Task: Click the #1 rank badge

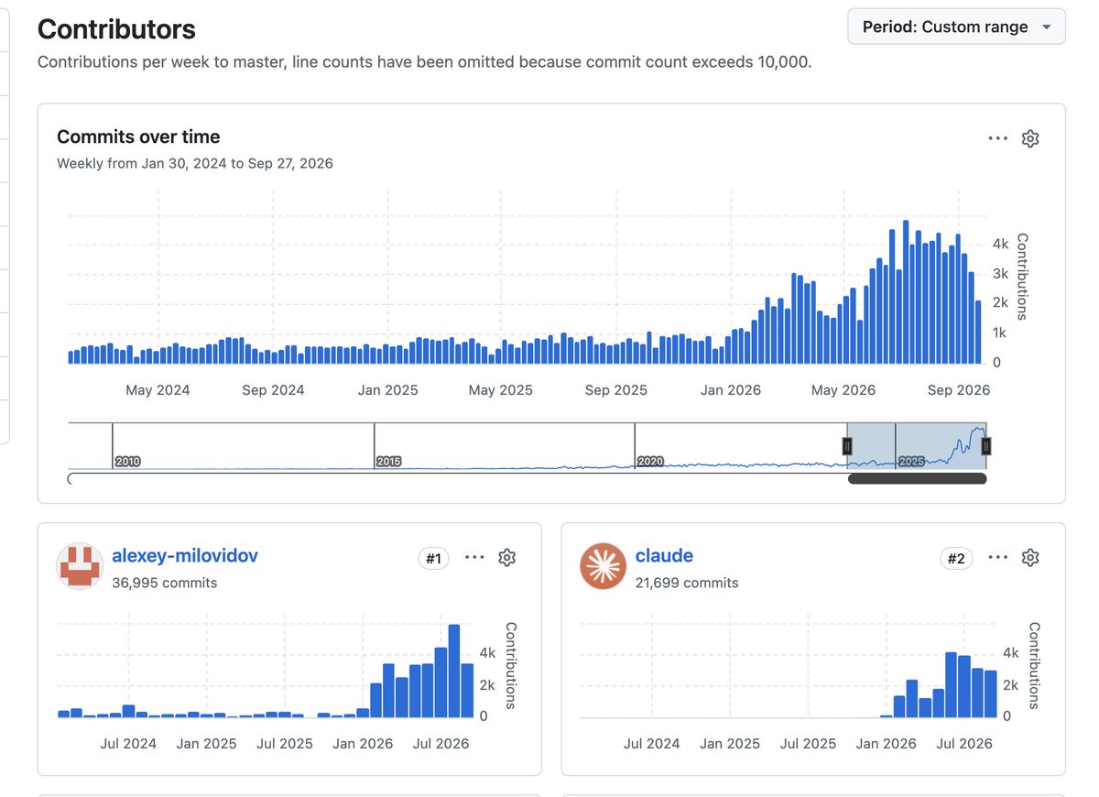Action: tap(434, 558)
